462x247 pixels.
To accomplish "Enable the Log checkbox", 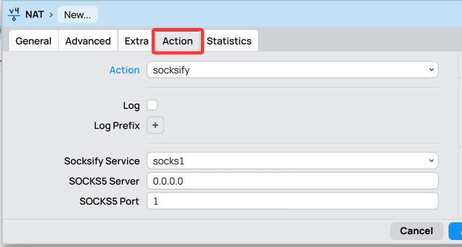I will (152, 105).
